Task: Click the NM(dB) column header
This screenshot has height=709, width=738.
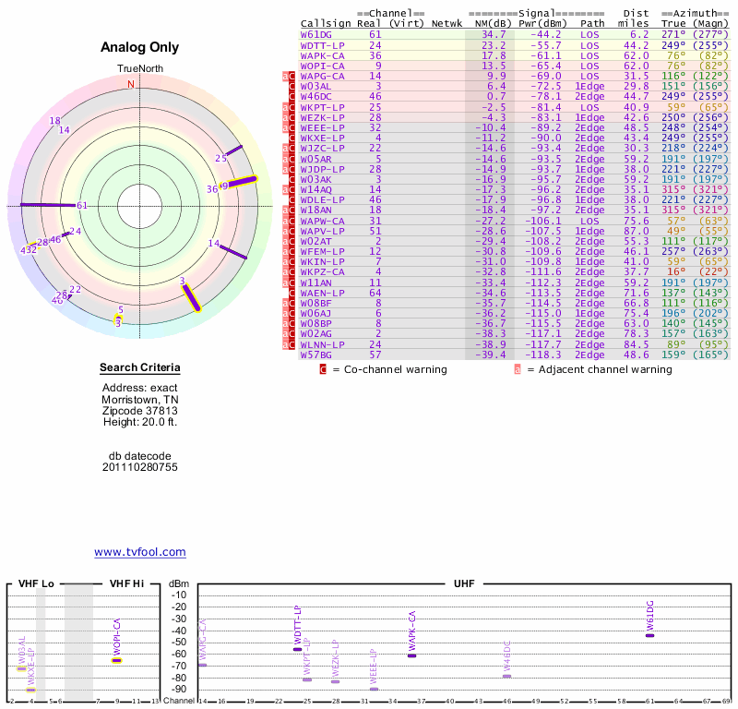Action: point(488,23)
